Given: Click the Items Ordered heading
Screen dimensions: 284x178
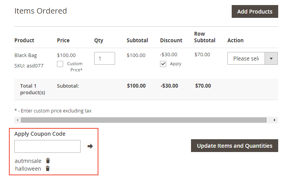Looking at the screenshot, I should coord(41,11).
